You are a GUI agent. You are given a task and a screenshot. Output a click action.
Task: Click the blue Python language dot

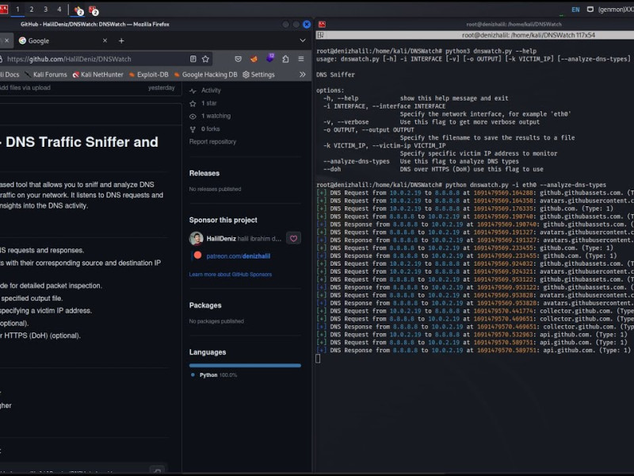click(x=193, y=374)
